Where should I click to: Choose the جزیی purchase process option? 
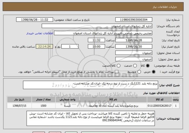pos(154,72)
